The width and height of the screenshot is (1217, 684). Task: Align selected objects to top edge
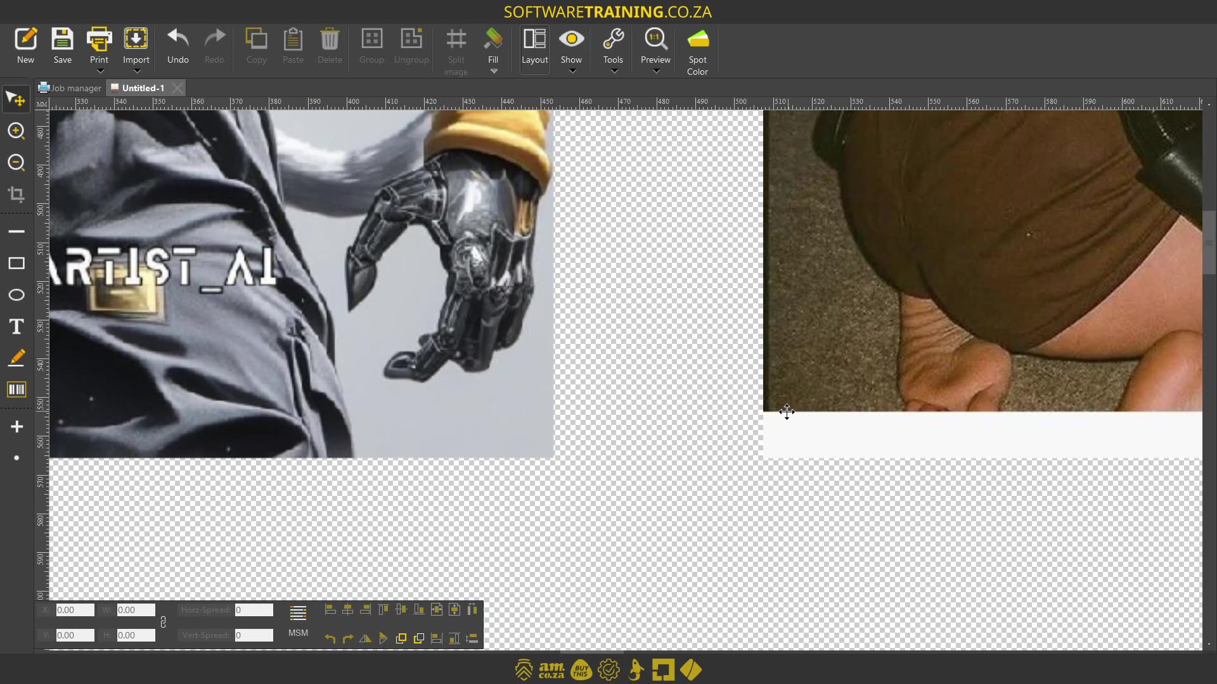coord(383,610)
